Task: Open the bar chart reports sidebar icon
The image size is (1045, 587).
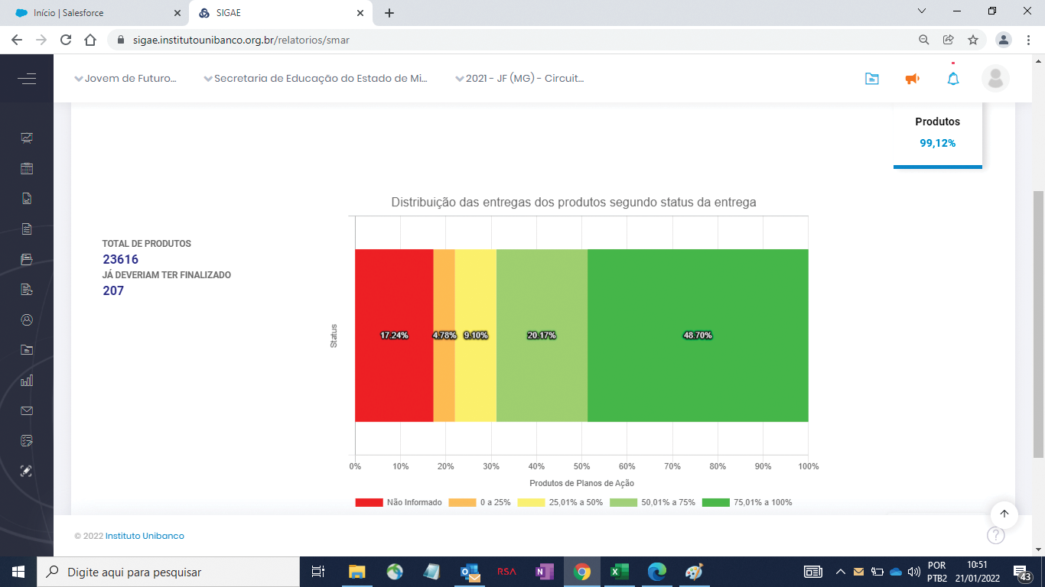Action: pos(27,380)
